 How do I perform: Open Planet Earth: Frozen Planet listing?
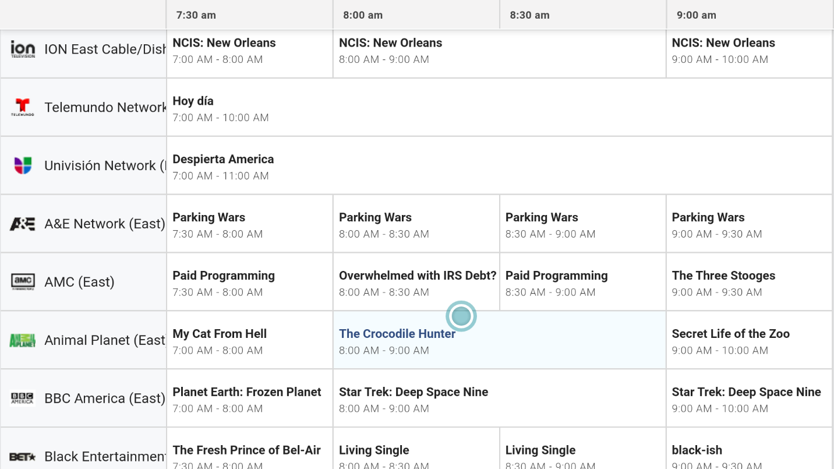click(x=249, y=399)
